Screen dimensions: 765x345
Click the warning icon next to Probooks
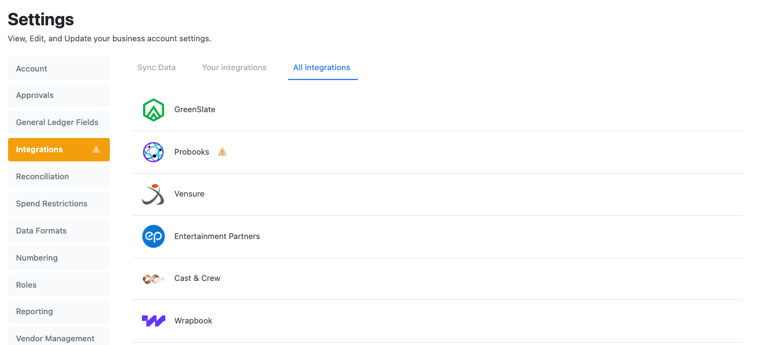pos(222,152)
